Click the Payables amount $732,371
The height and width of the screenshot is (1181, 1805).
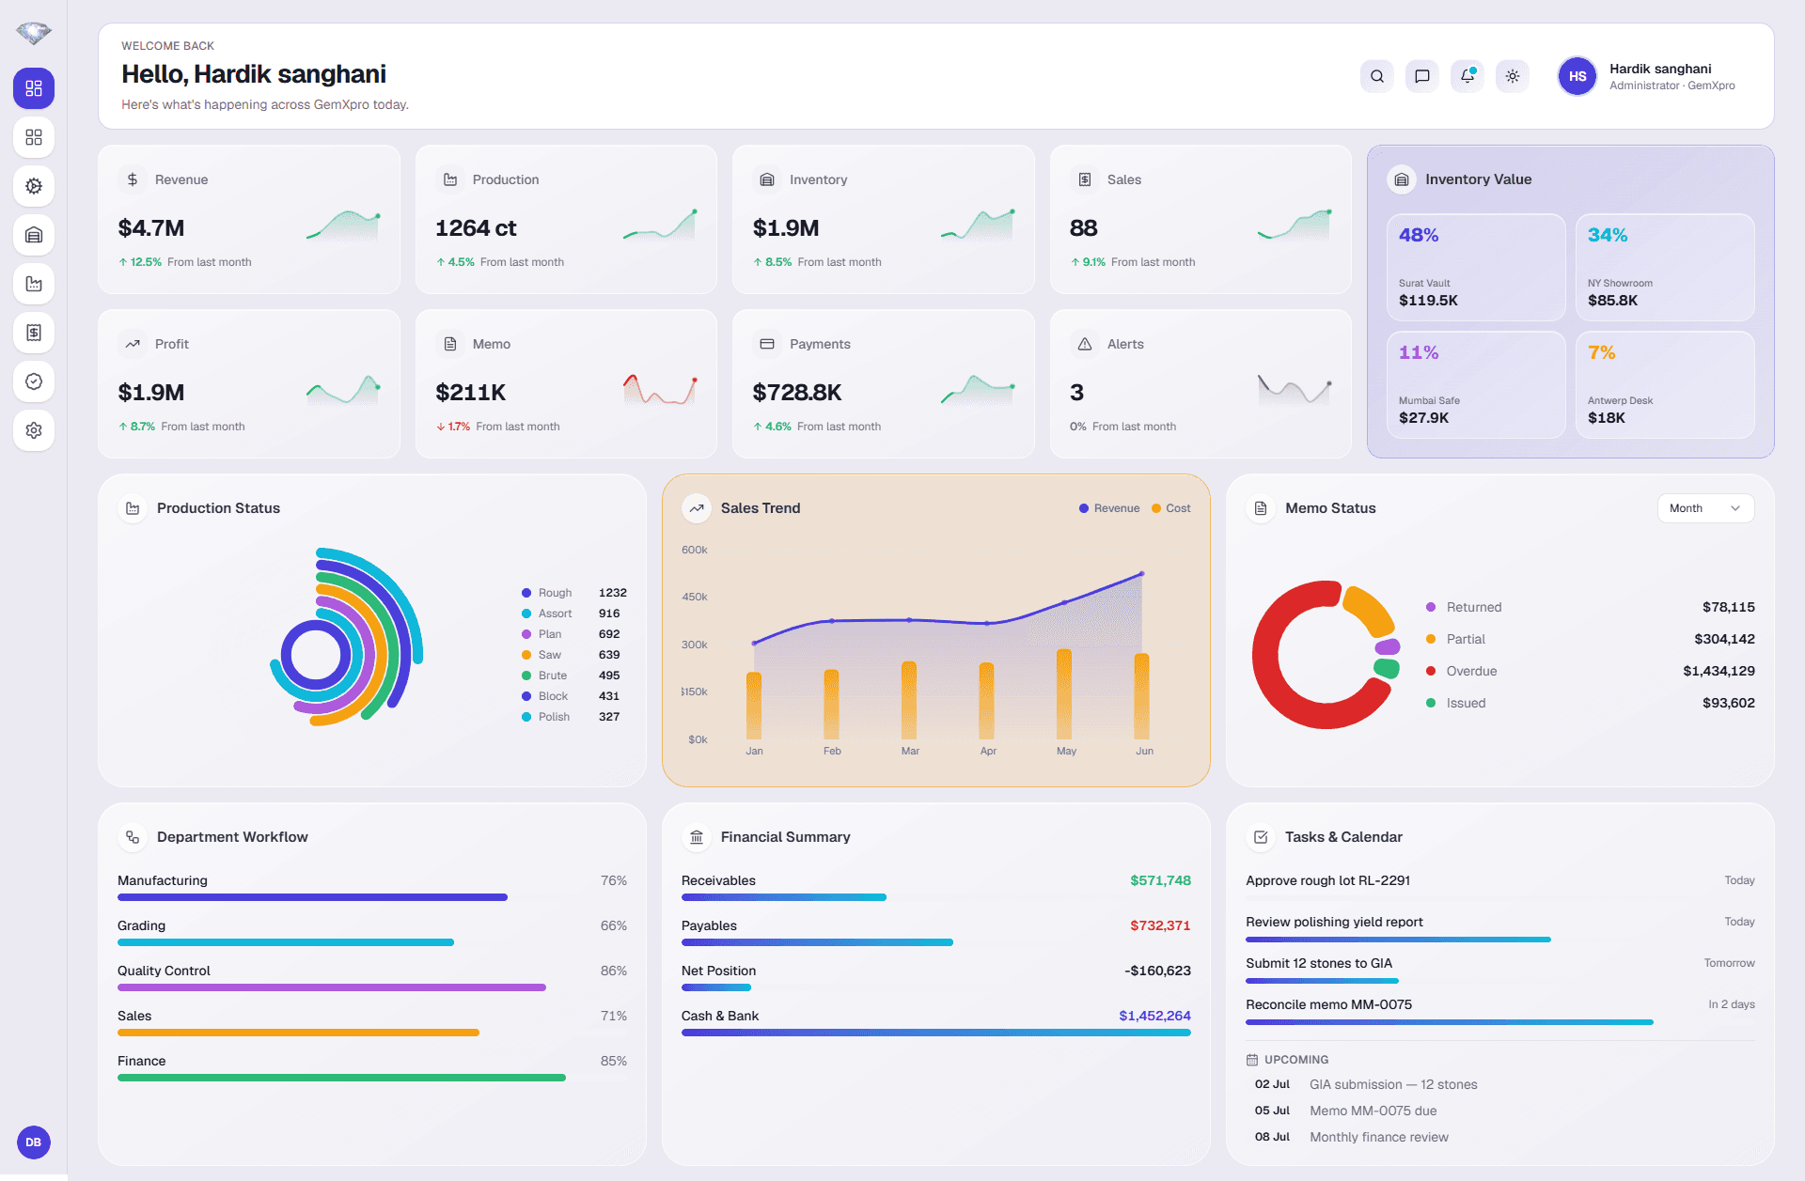(x=1160, y=925)
